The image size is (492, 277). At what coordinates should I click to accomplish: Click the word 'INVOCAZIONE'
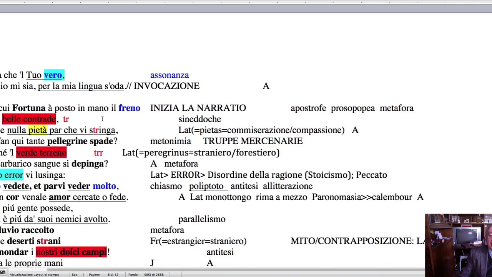(x=166, y=86)
